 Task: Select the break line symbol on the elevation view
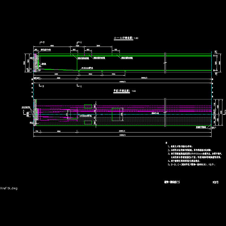click(x=165, y=63)
